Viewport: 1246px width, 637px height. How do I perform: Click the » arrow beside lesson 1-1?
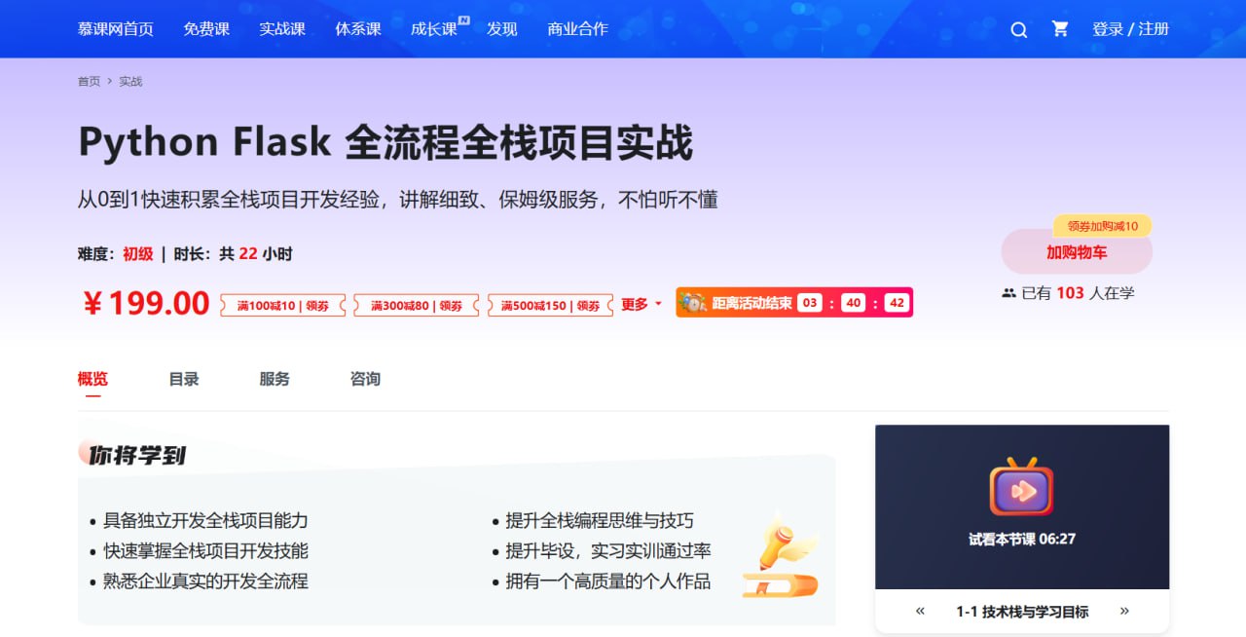(x=1125, y=611)
